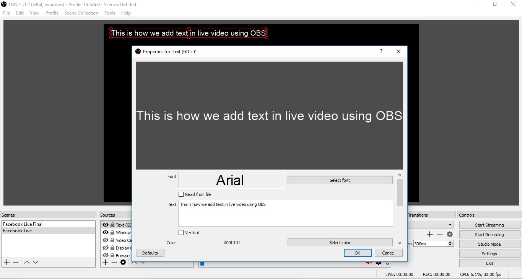
Task: Click the REC: 00:00:00 status text
Action: (x=436, y=274)
